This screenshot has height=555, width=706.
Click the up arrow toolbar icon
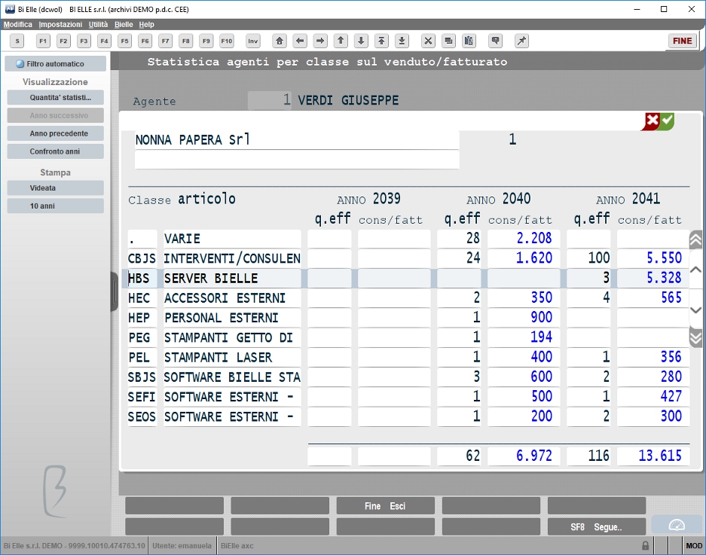point(341,41)
